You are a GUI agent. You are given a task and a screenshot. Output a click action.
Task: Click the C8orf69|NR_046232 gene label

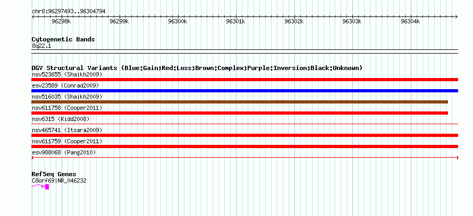click(59, 181)
